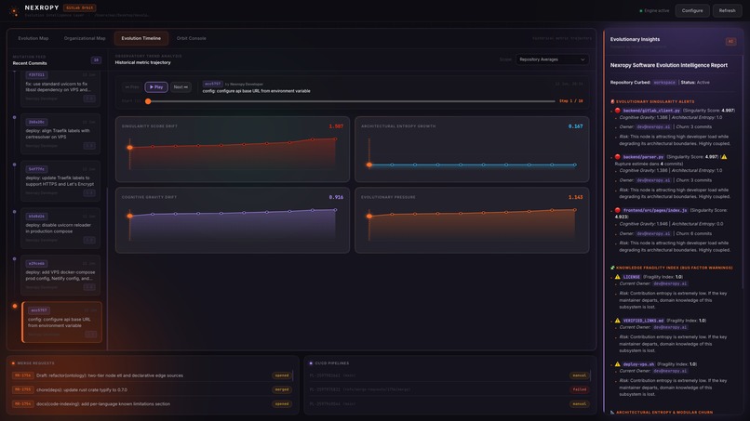Viewport: 750px width, 421px height.
Task: Click the LICENSE file tag
Action: (632, 277)
